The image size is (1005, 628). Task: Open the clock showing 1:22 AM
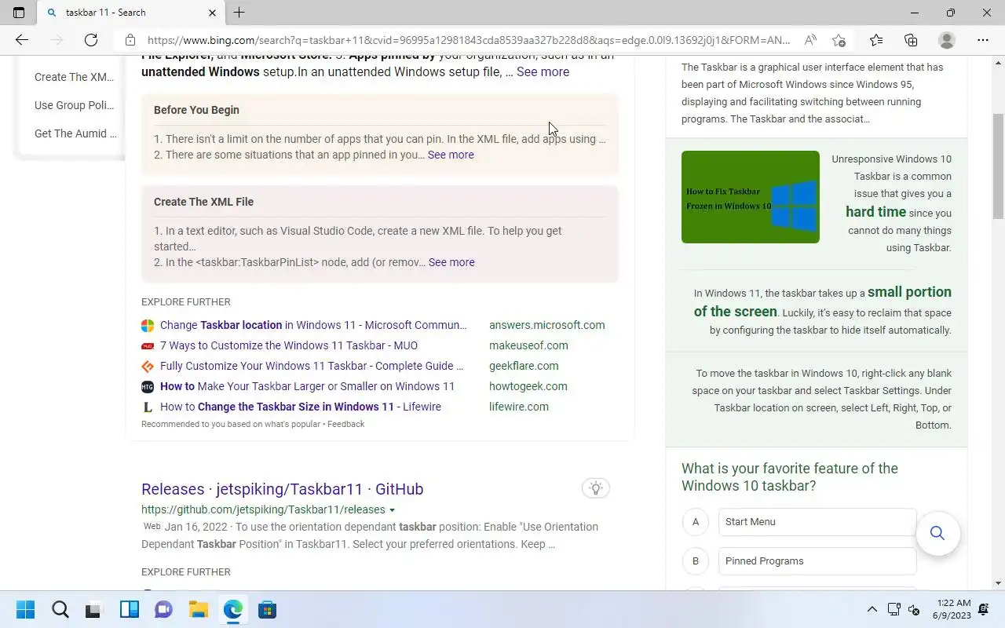pos(952,609)
